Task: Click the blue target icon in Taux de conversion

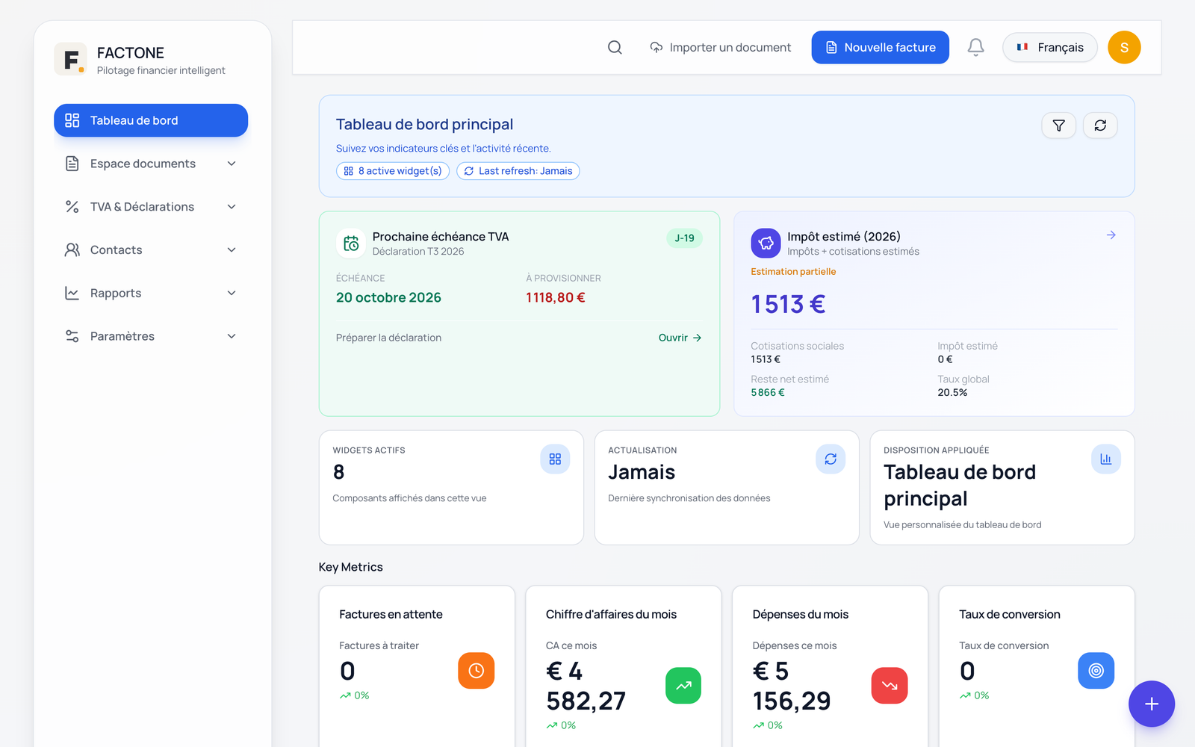Action: point(1096,670)
